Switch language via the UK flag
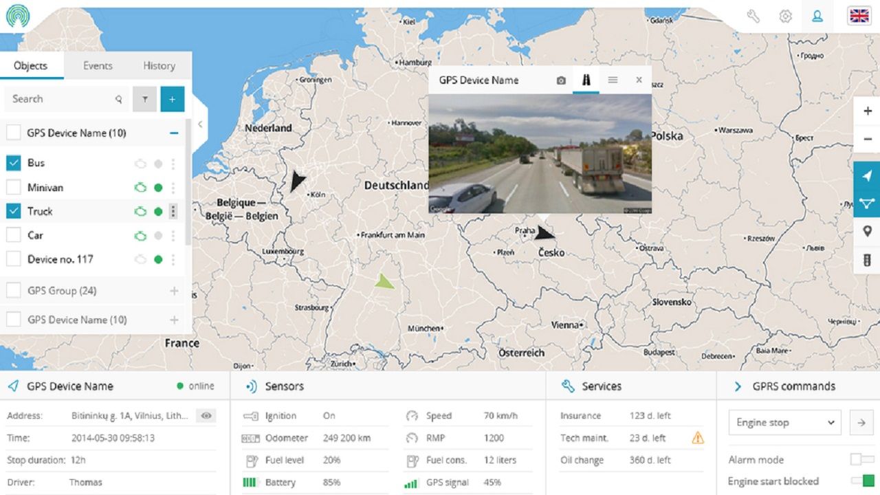880x495 pixels. click(x=859, y=16)
